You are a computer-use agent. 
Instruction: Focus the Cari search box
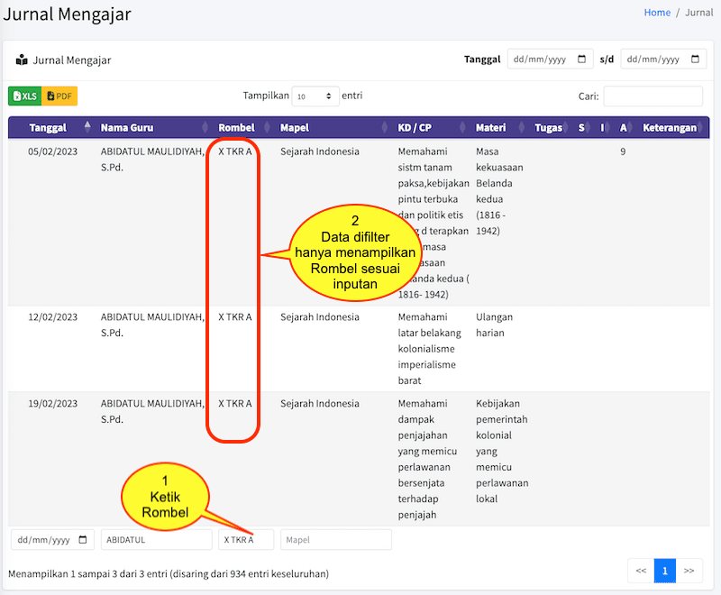click(653, 96)
